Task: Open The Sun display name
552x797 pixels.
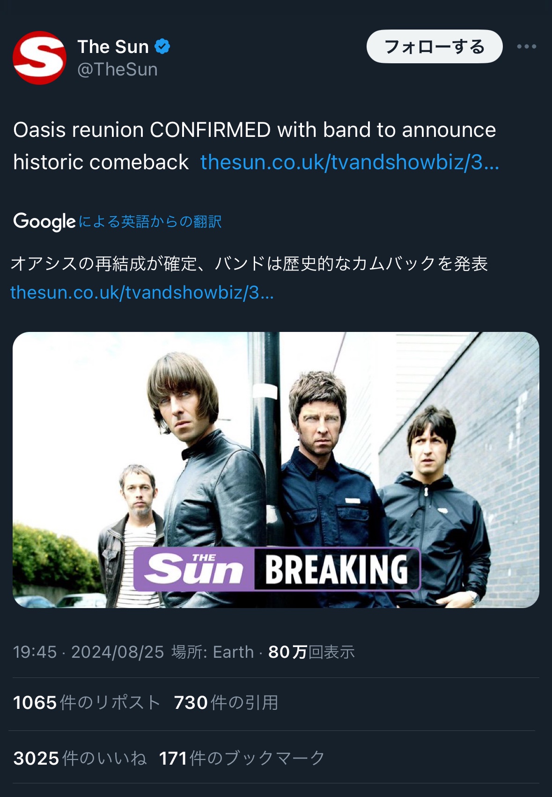Action: 113,46
